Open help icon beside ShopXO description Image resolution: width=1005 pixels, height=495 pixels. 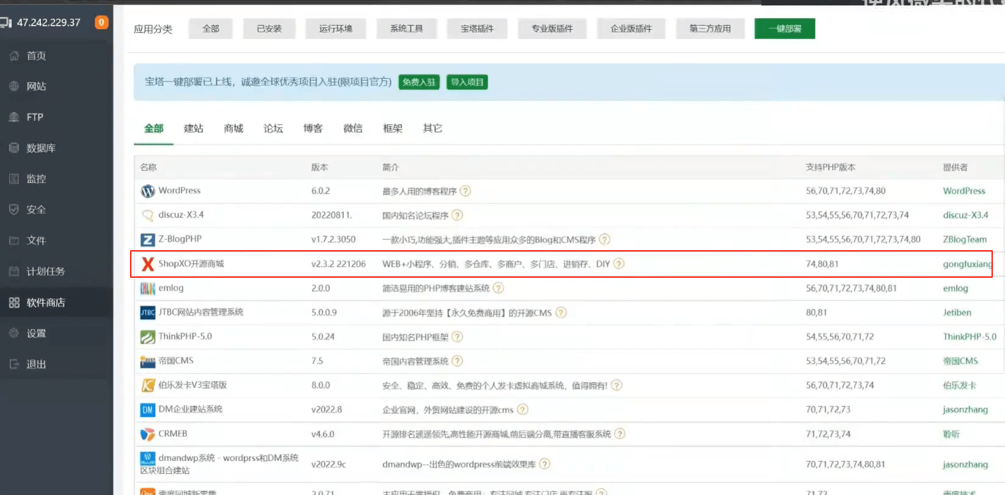point(619,264)
